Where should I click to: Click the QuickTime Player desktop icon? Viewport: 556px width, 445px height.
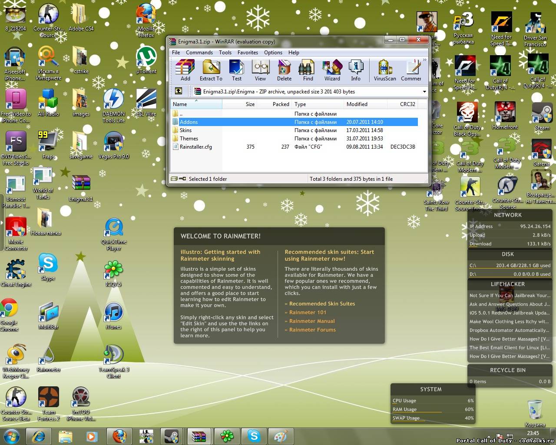(x=114, y=234)
